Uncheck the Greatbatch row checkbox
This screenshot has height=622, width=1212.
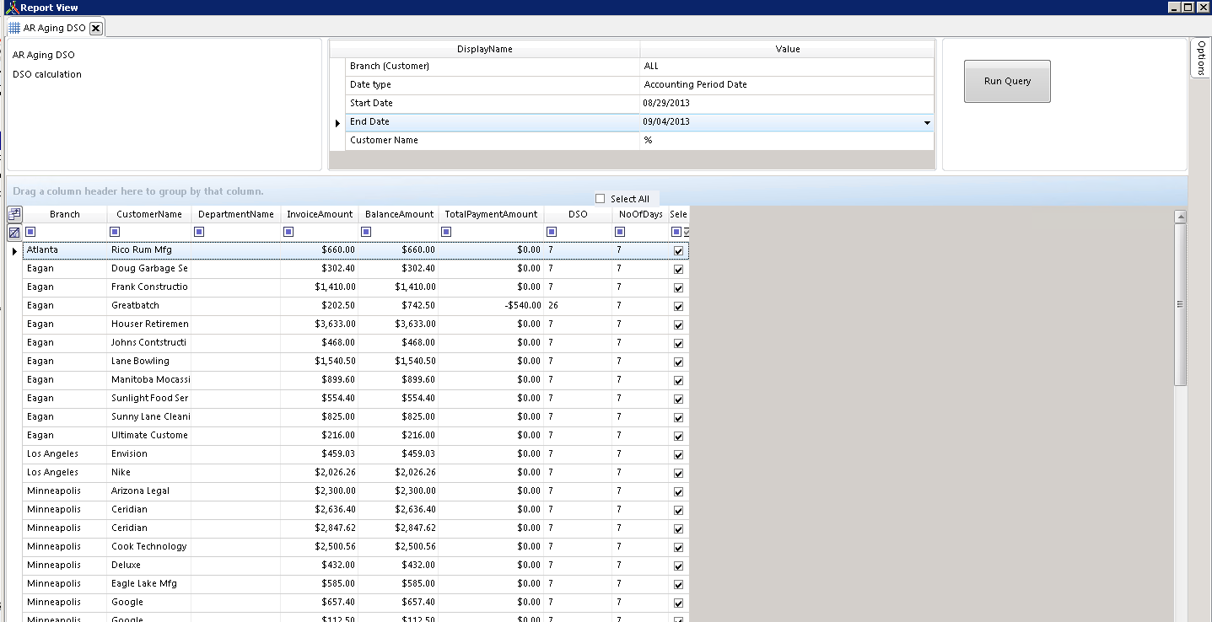[679, 306]
